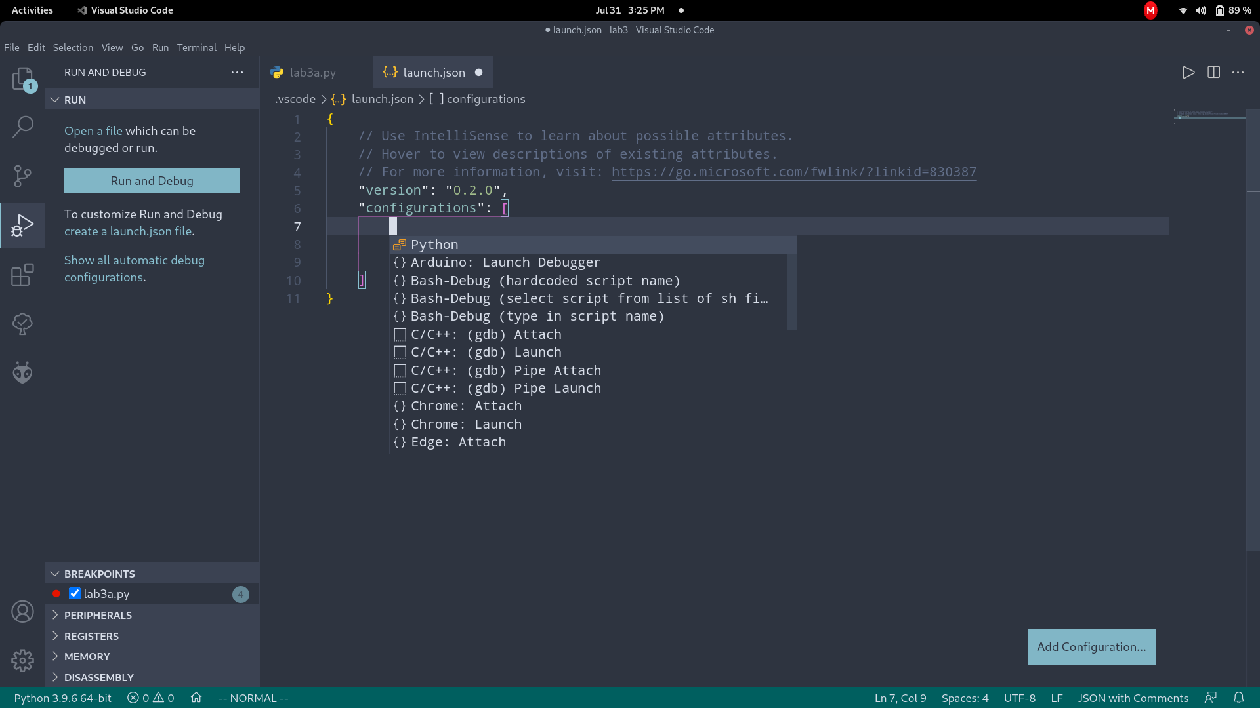Open the Accounts icon in the activity bar

(x=23, y=611)
